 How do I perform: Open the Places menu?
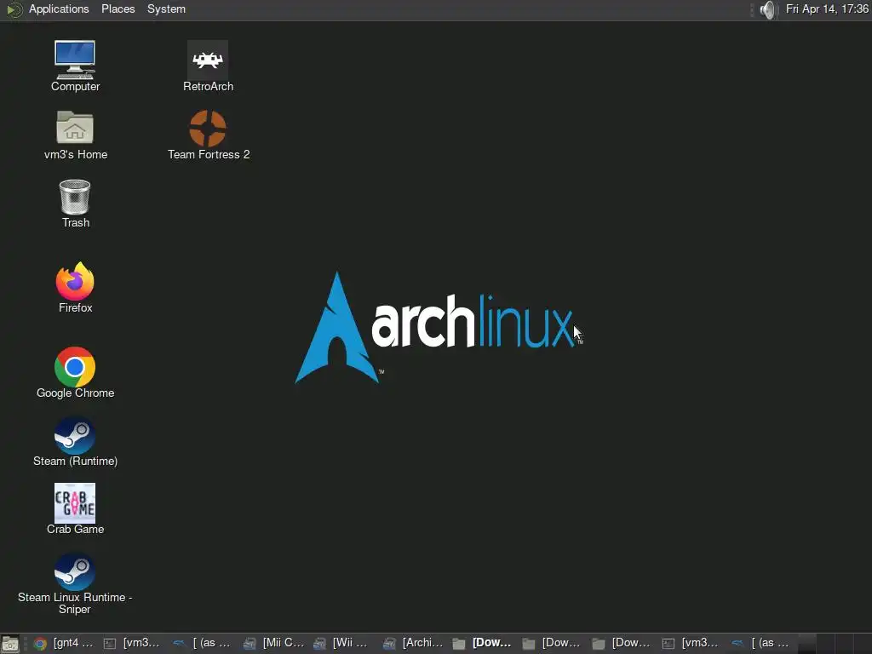(118, 9)
